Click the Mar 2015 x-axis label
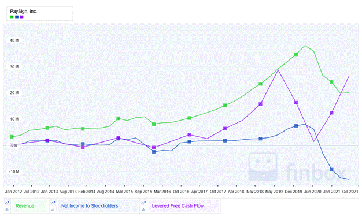Screen dimensions: 362x217 pos(124,192)
